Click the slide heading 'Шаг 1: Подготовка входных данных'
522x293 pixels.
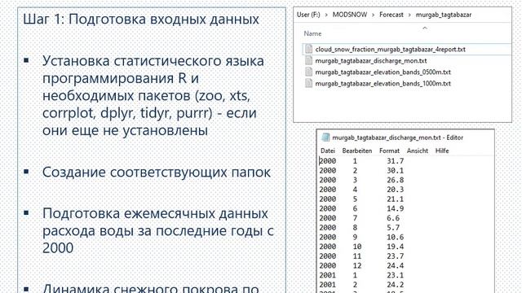(141, 19)
